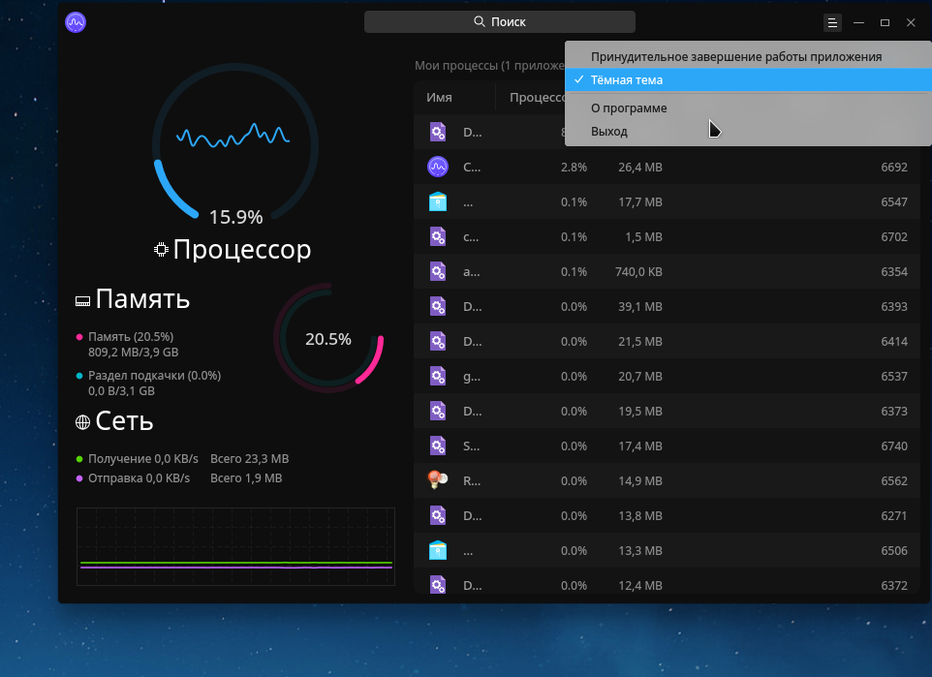The image size is (932, 677).
Task: Minimize the System Monitor window
Action: [x=858, y=22]
